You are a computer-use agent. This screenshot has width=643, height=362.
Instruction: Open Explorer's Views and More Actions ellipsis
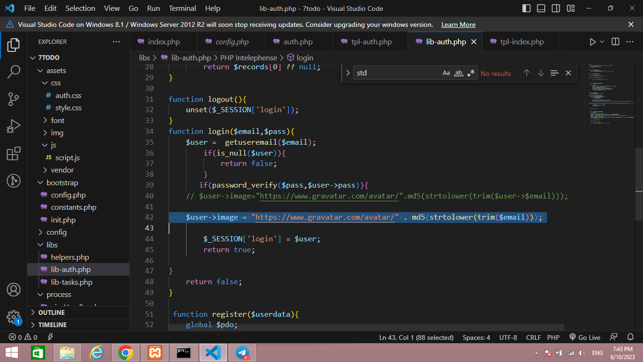tap(116, 42)
